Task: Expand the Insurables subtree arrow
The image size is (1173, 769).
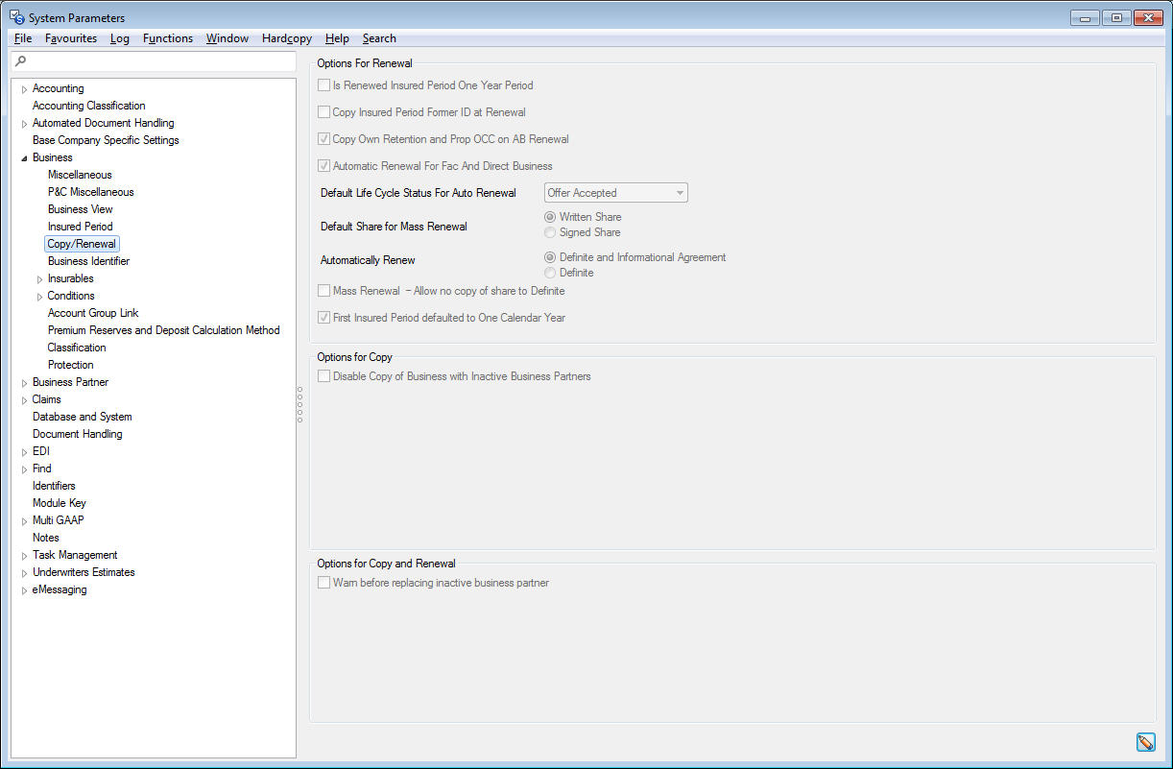Action: click(x=39, y=279)
